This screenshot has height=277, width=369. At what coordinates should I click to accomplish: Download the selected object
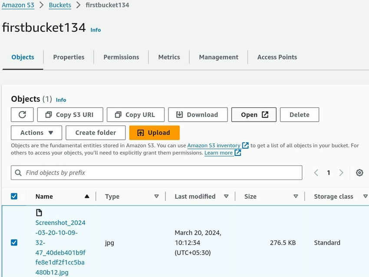click(198, 115)
